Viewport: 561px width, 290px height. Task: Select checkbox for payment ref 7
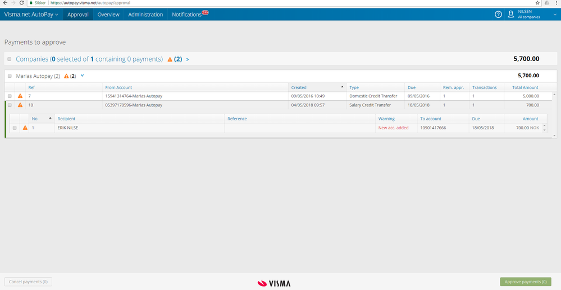(10, 96)
